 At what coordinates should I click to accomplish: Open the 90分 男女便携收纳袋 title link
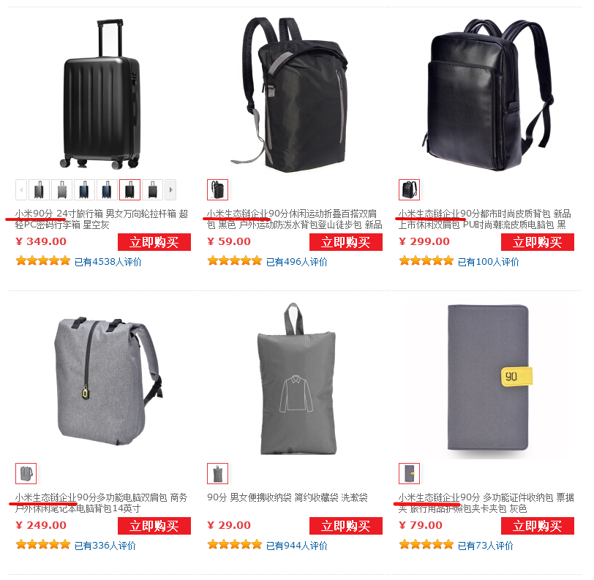[287, 497]
